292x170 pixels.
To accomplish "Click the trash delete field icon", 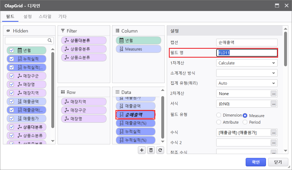I will click(x=151, y=150).
